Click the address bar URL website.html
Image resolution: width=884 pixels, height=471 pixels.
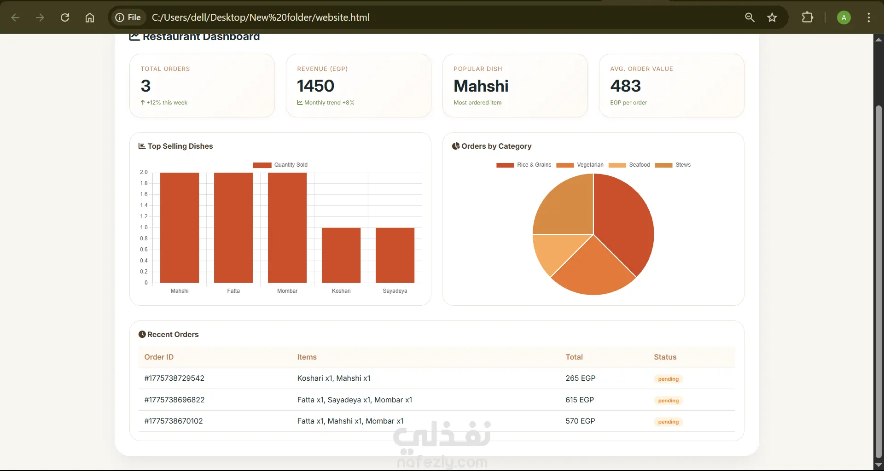261,17
